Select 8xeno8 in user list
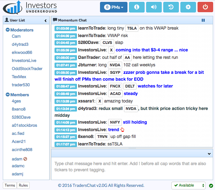Screen dimensions: 215x190 click(19, 109)
